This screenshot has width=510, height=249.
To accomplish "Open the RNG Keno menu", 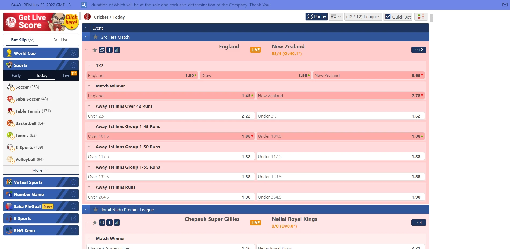I will 41,230.
